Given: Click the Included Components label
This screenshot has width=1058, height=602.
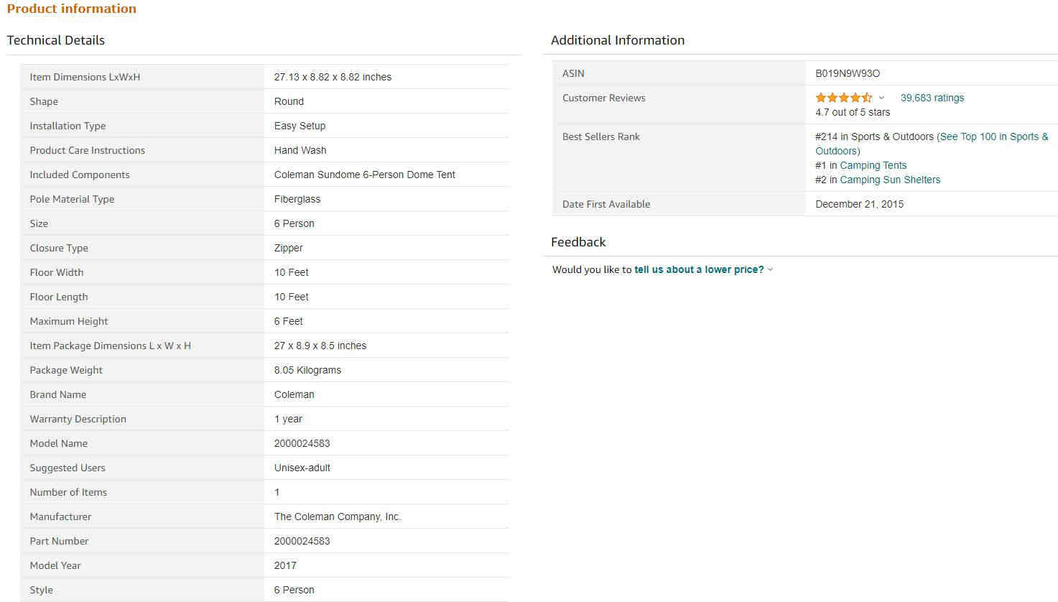Looking at the screenshot, I should click(x=80, y=175).
